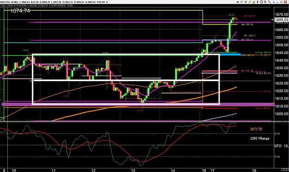Click the 1820.00 price axis label
Image resolution: width=289 pixels, height=172 pixels.
point(282,91)
